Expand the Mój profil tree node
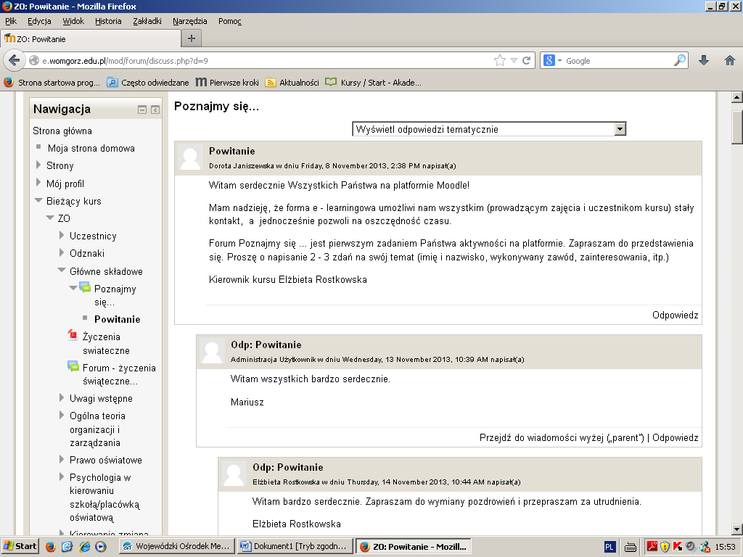The image size is (743, 557). 39,183
